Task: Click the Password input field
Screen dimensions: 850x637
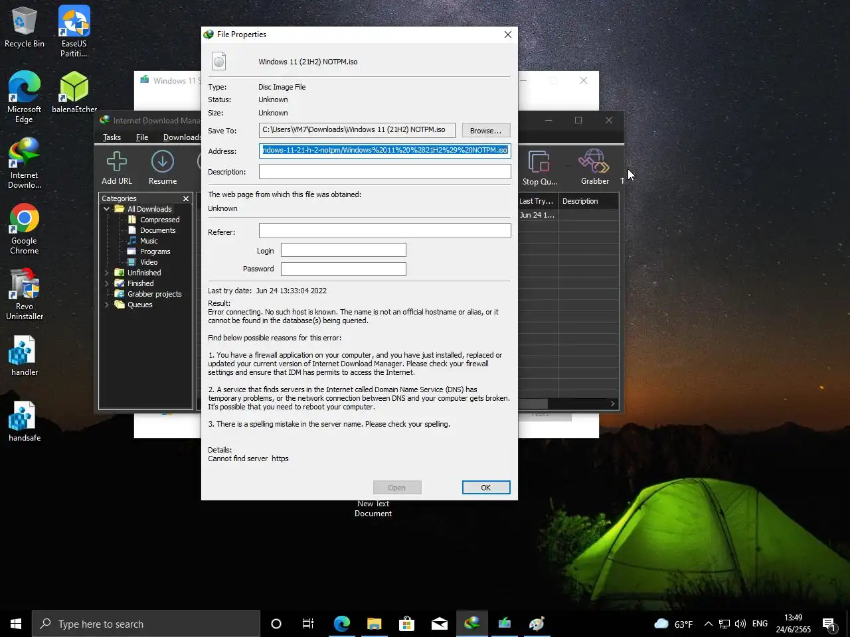Action: click(x=343, y=269)
